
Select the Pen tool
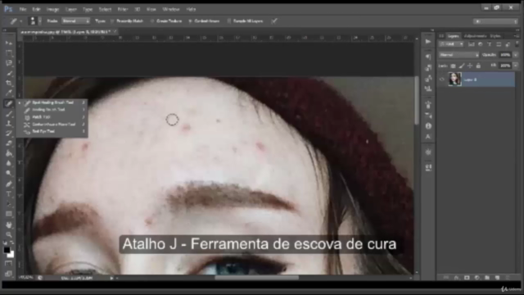(x=9, y=184)
